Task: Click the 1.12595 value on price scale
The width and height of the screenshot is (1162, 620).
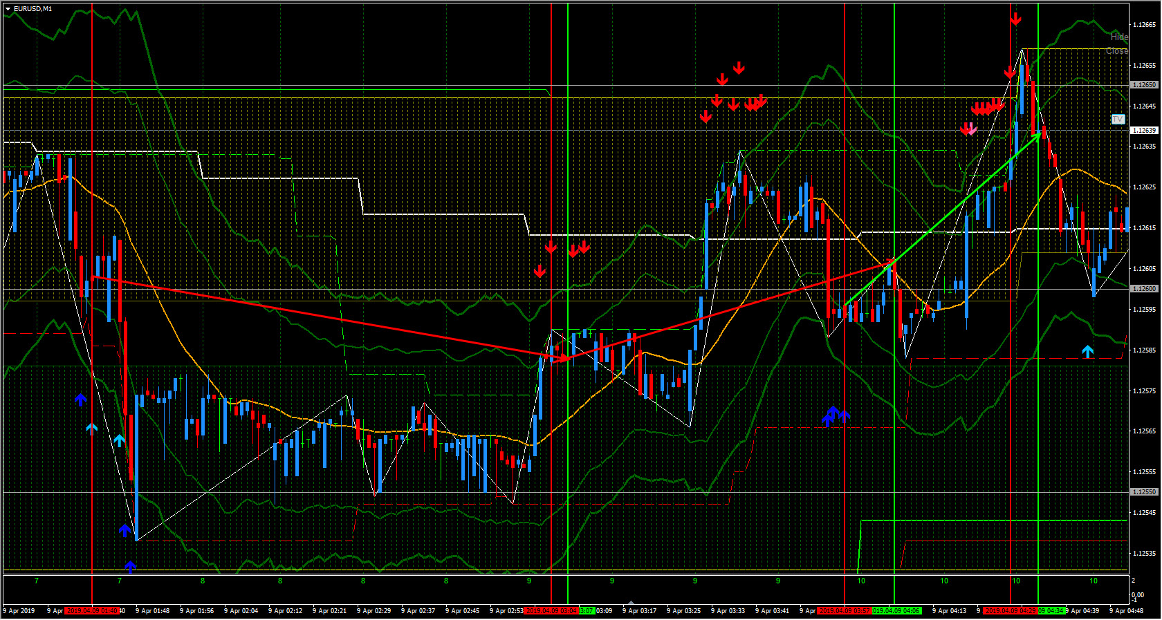Action: (x=1144, y=310)
